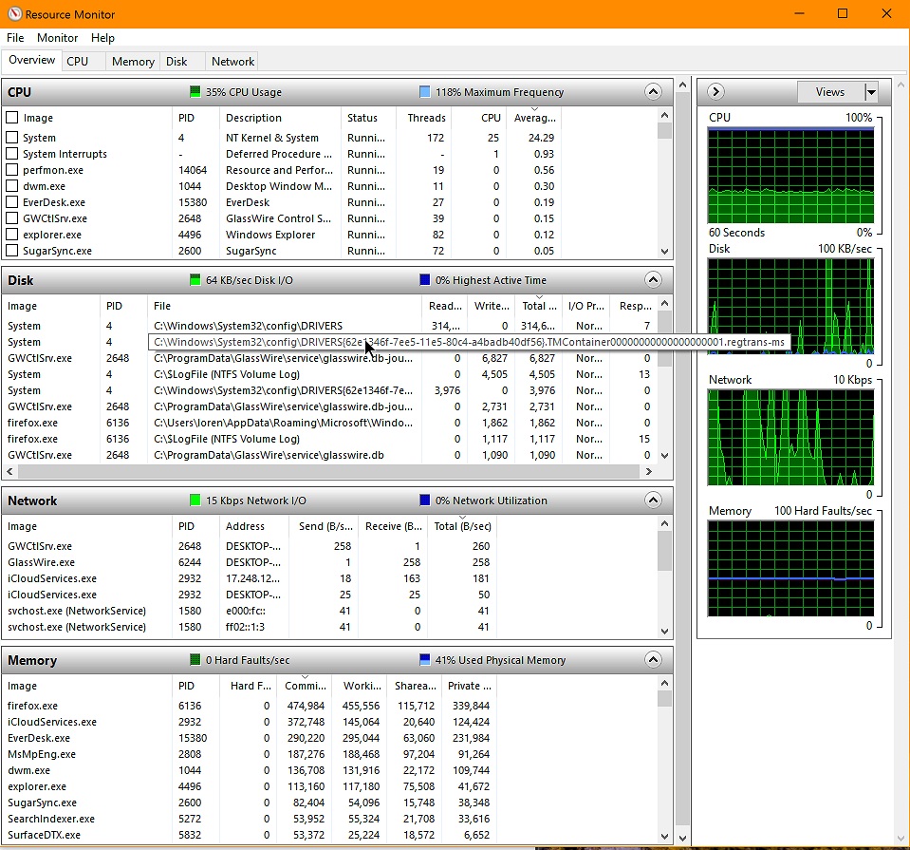Viewport: 910px width, 850px height.
Task: Check the System process checkbox
Action: [11, 138]
